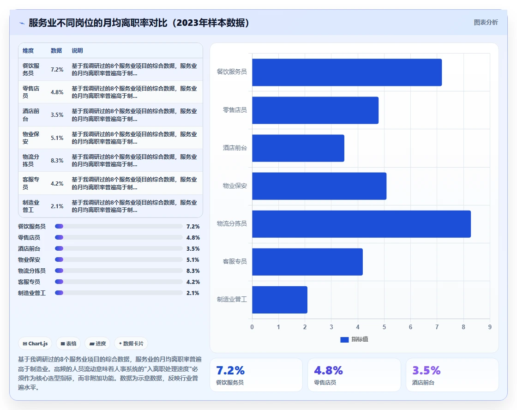Click the 客服专员 progress bar
The image size is (517, 410).
(119, 282)
